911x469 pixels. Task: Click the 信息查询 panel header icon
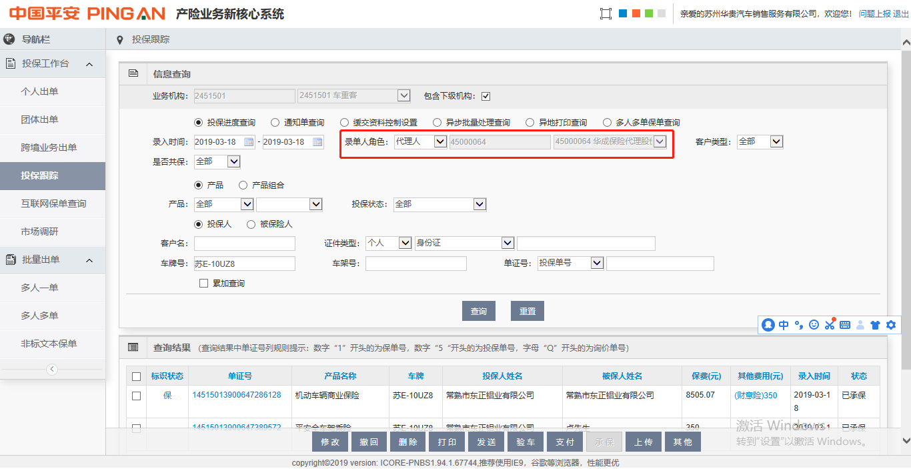133,73
